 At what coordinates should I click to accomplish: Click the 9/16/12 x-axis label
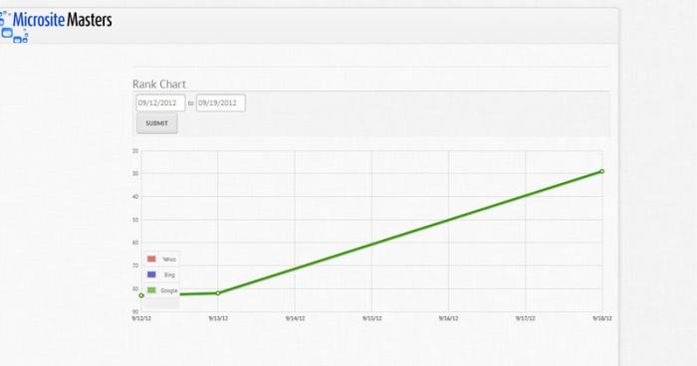click(x=448, y=318)
